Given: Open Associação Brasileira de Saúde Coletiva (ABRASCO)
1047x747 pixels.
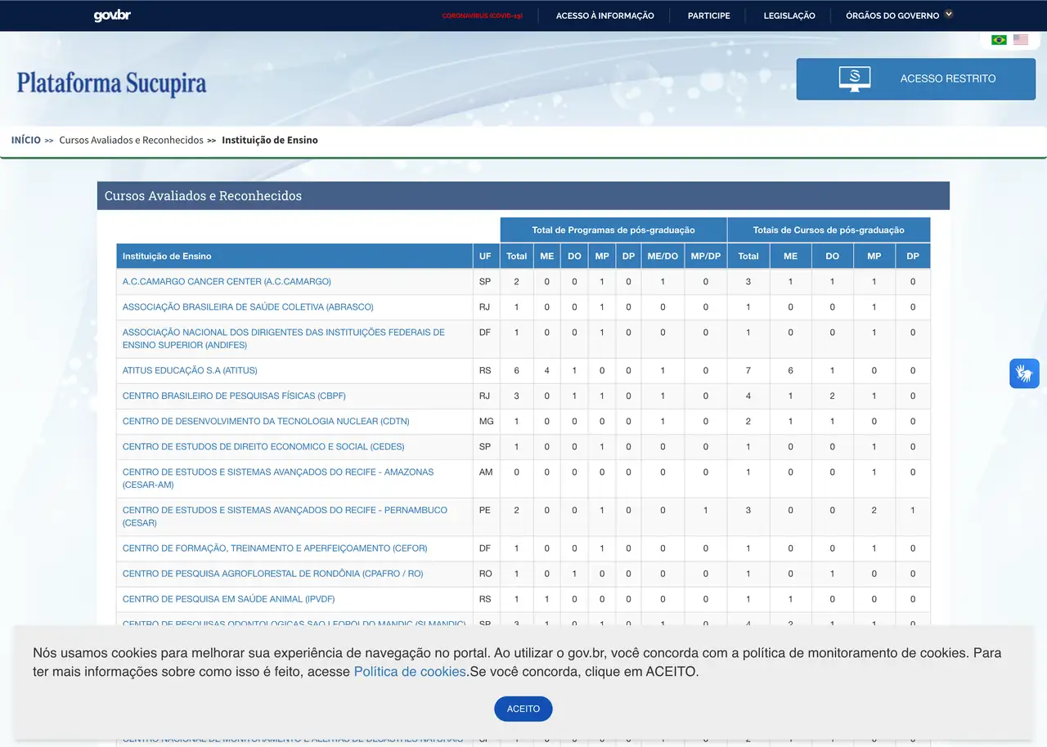Looking at the screenshot, I should (248, 306).
